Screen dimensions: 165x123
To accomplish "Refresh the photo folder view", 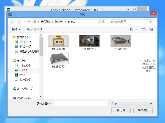I will tap(103, 22).
